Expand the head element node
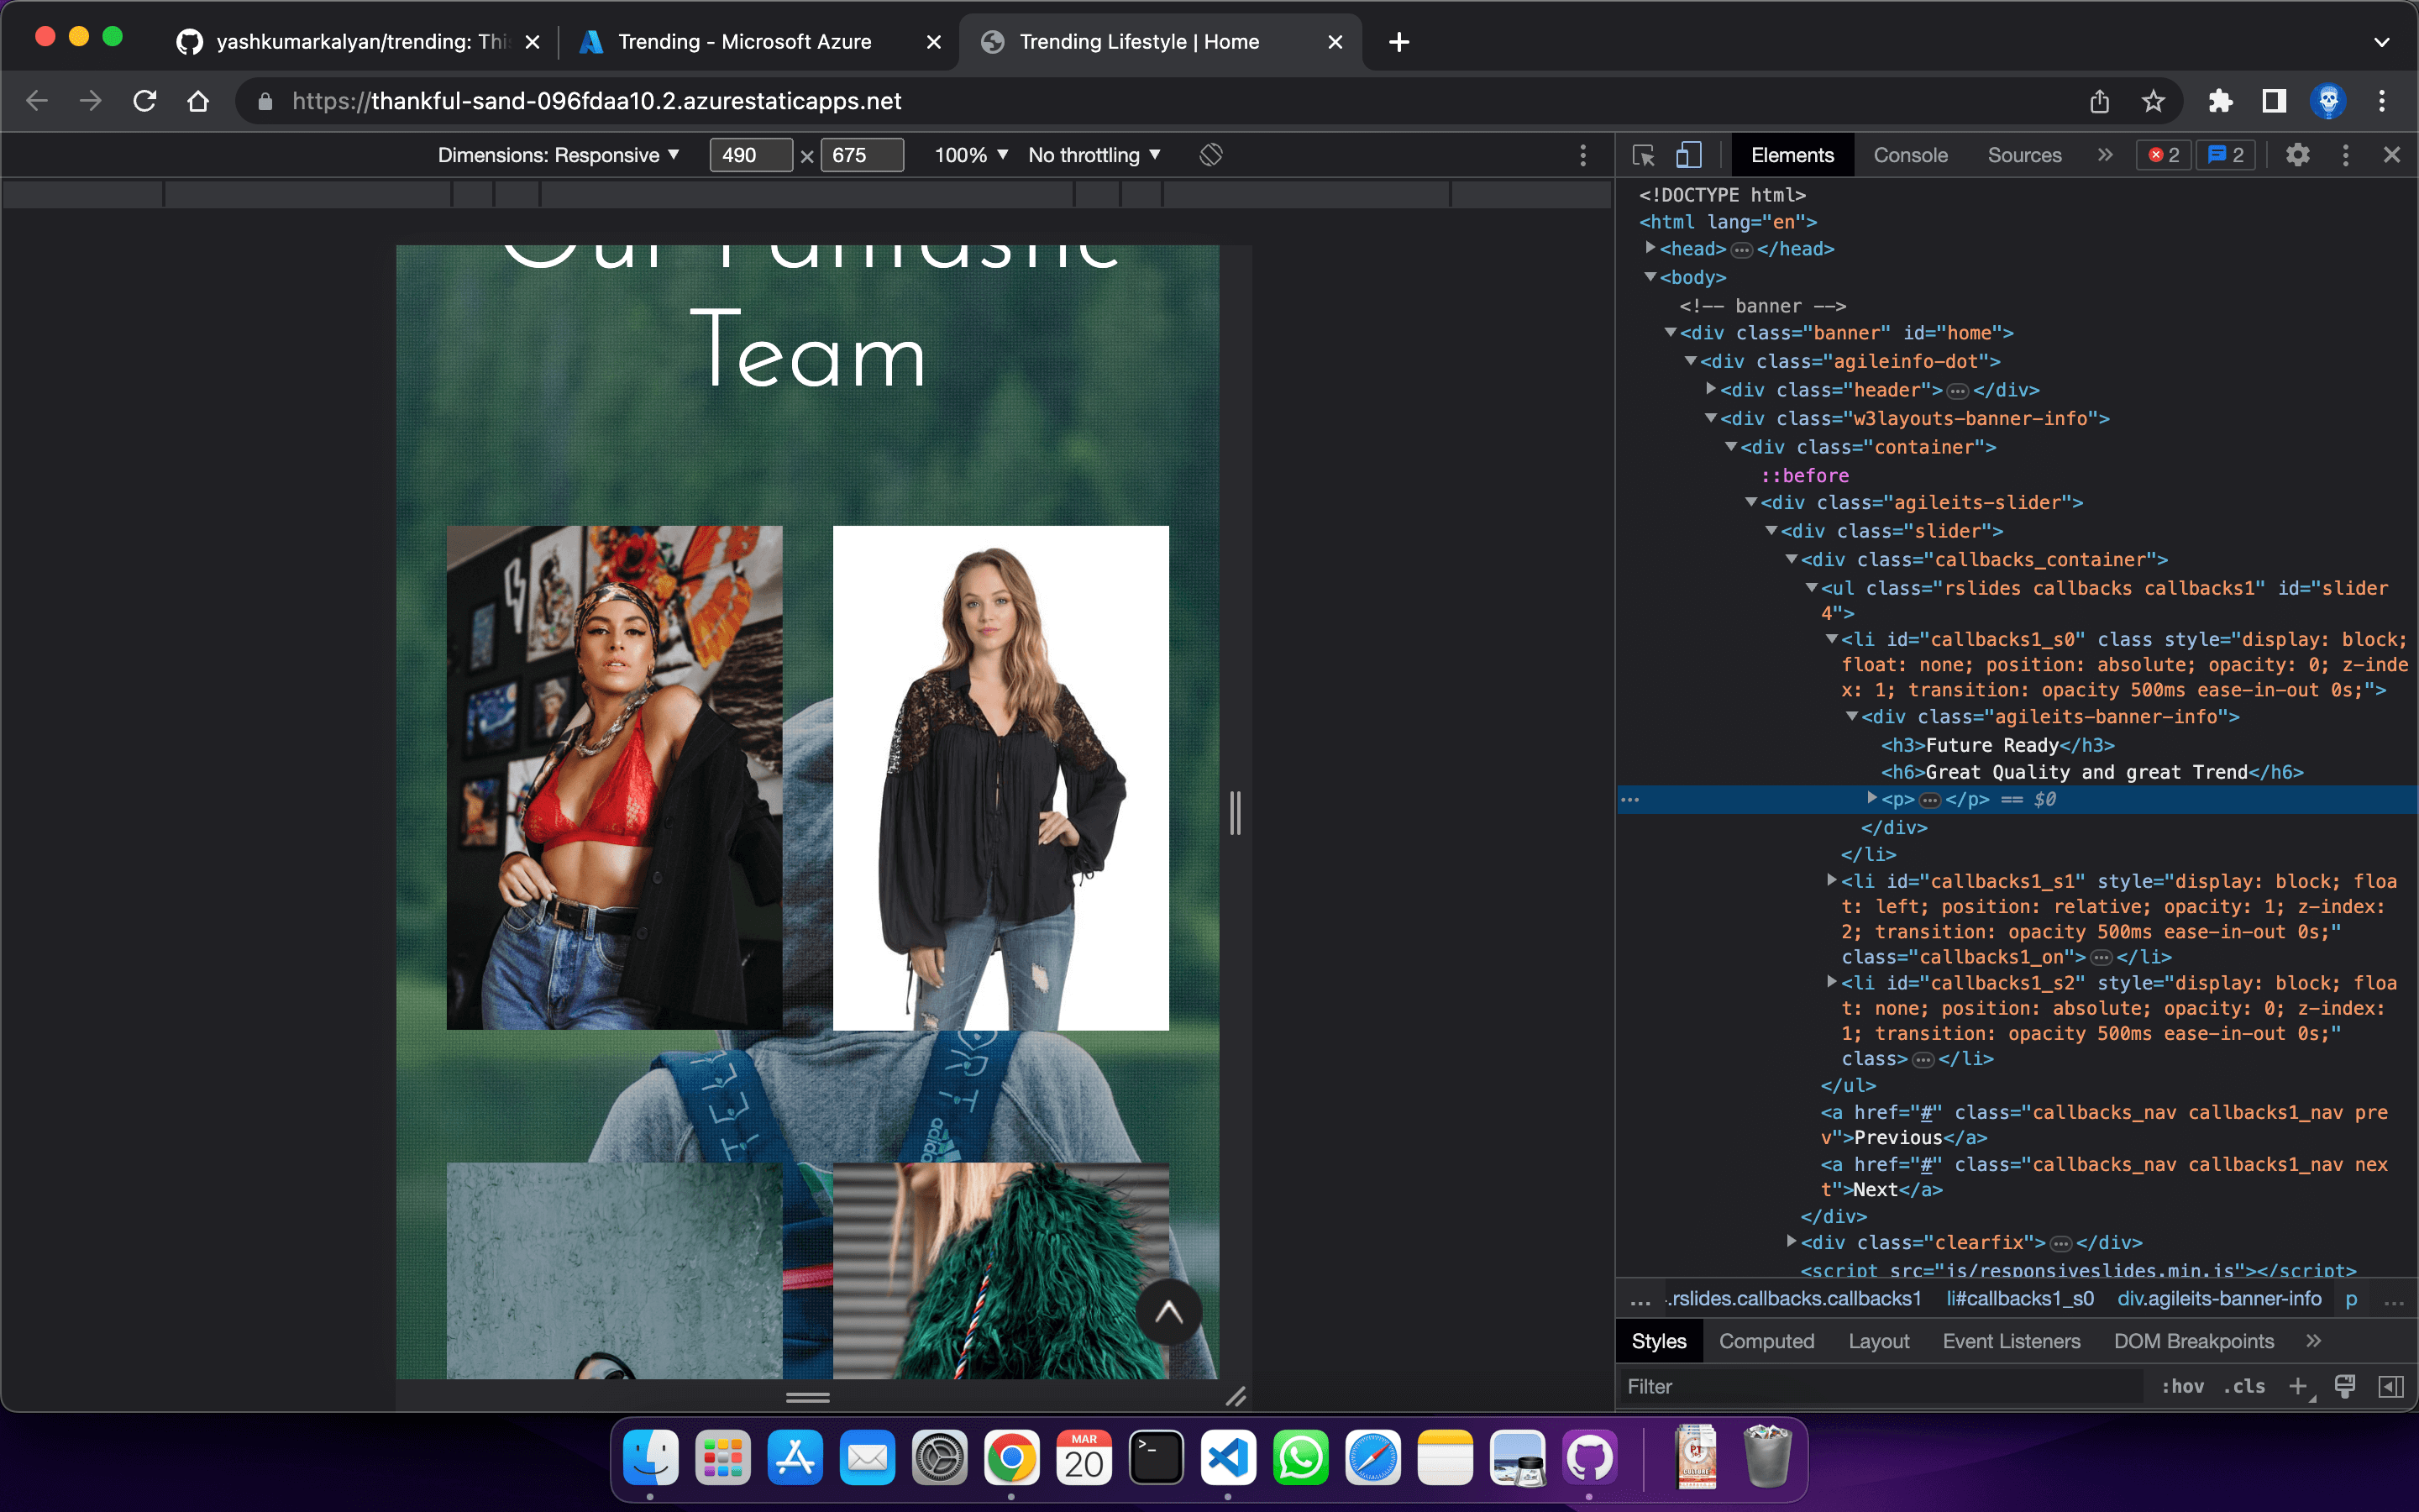 1651,248
